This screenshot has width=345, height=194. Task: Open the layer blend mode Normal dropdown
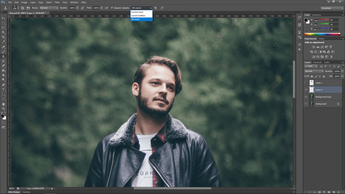click(314, 71)
